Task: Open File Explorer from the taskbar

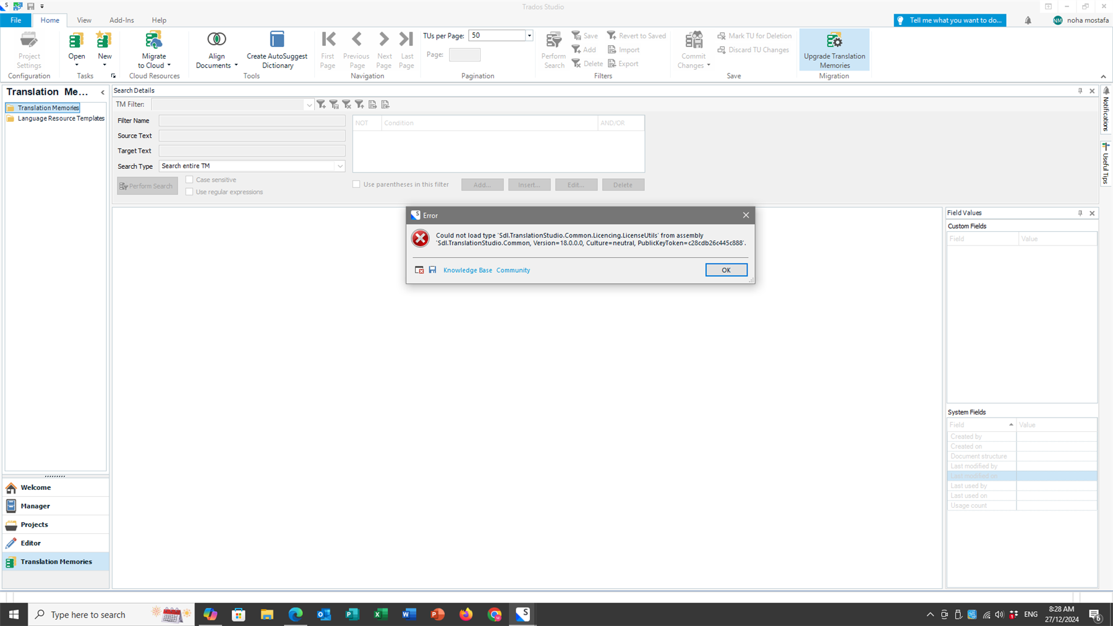Action: 267,614
